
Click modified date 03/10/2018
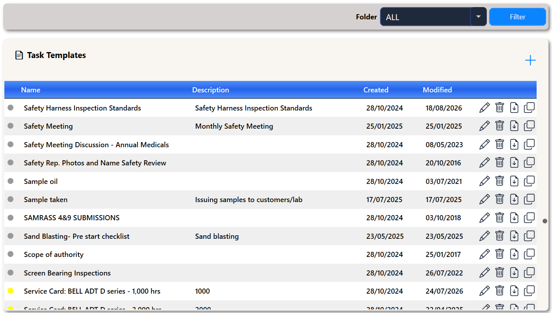(x=443, y=217)
